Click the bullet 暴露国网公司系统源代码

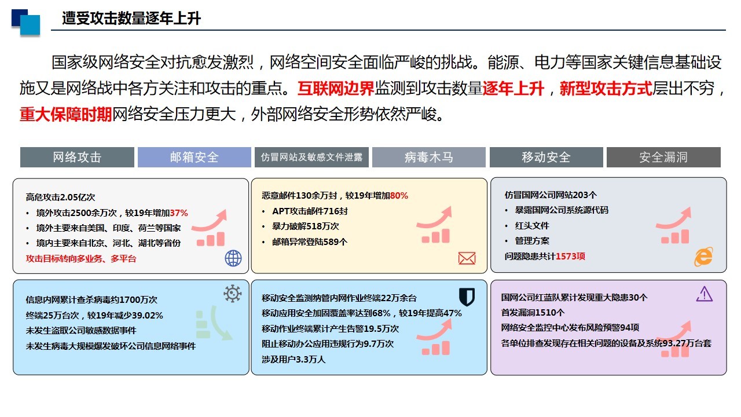point(557,210)
